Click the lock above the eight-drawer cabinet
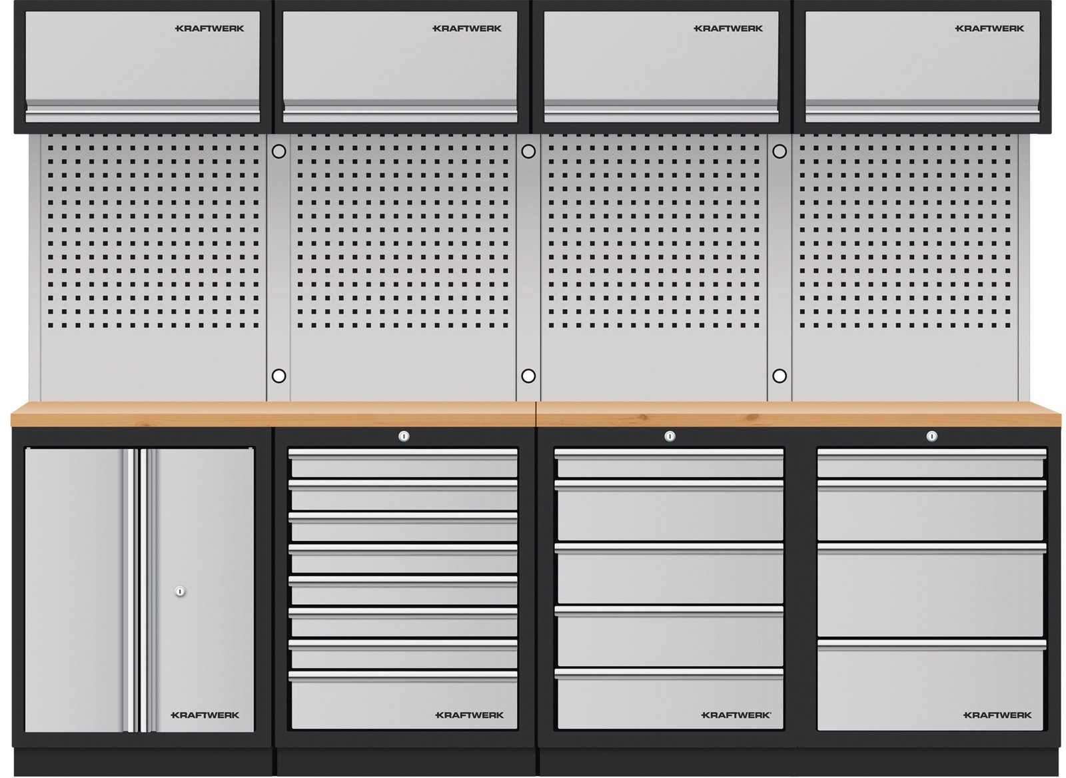The image size is (1066, 778). point(403,436)
